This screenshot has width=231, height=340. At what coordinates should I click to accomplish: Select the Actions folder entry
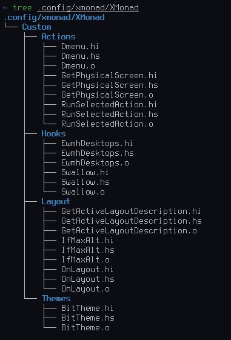(58, 36)
